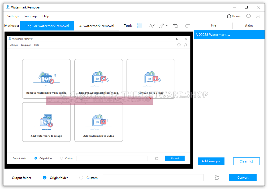Open the user account icon

258,16
